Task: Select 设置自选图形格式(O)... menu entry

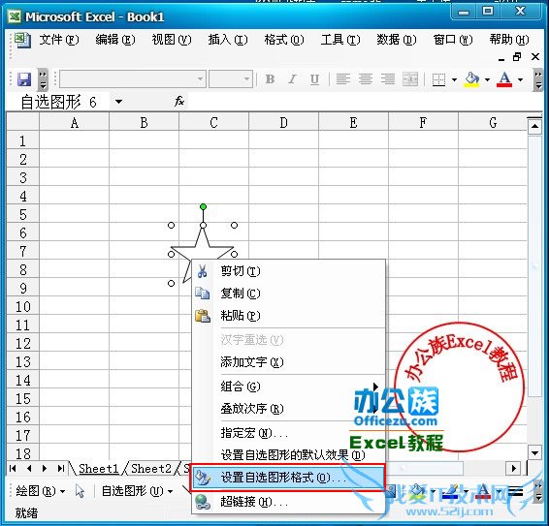Action: [288, 478]
